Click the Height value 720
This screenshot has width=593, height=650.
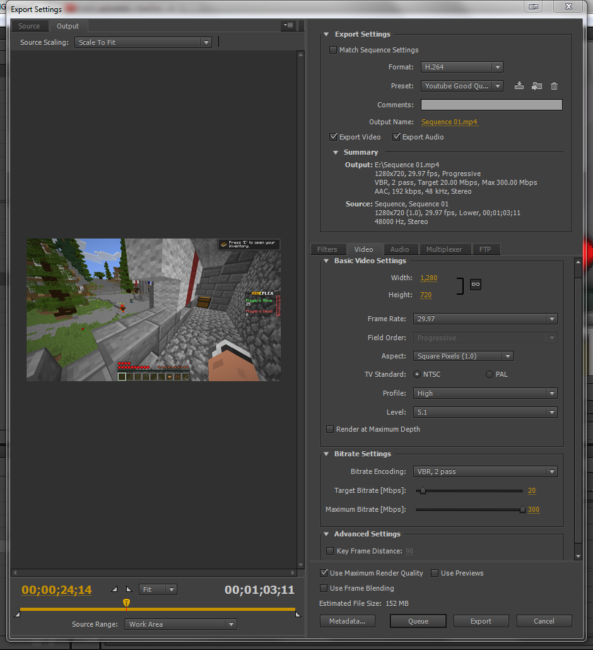click(426, 295)
